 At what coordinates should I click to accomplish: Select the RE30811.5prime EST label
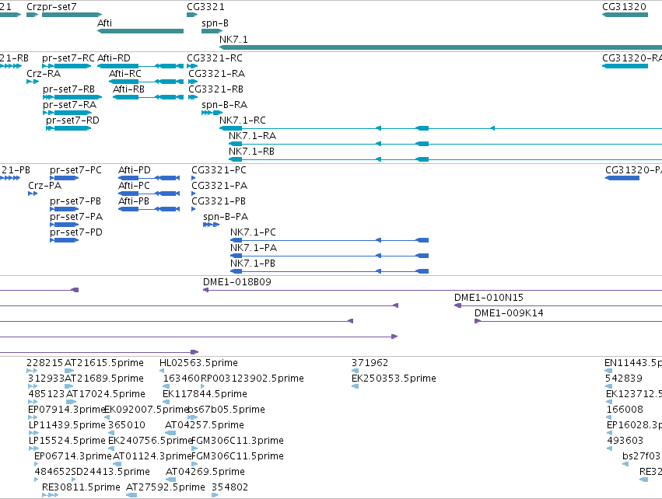(x=82, y=488)
